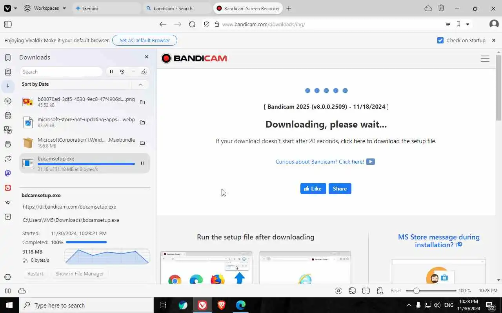This screenshot has width=502, height=313.
Task: Open the tracker blocker shield icon
Action: tap(207, 24)
